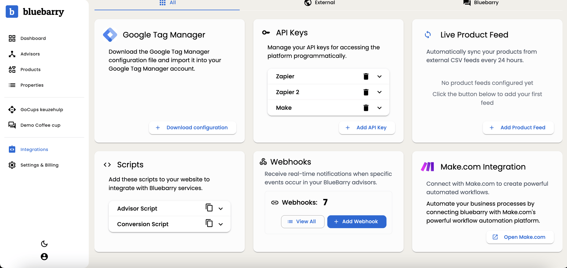Select the GoCups keuzehulp advisor
Image resolution: width=567 pixels, height=268 pixels.
click(42, 109)
